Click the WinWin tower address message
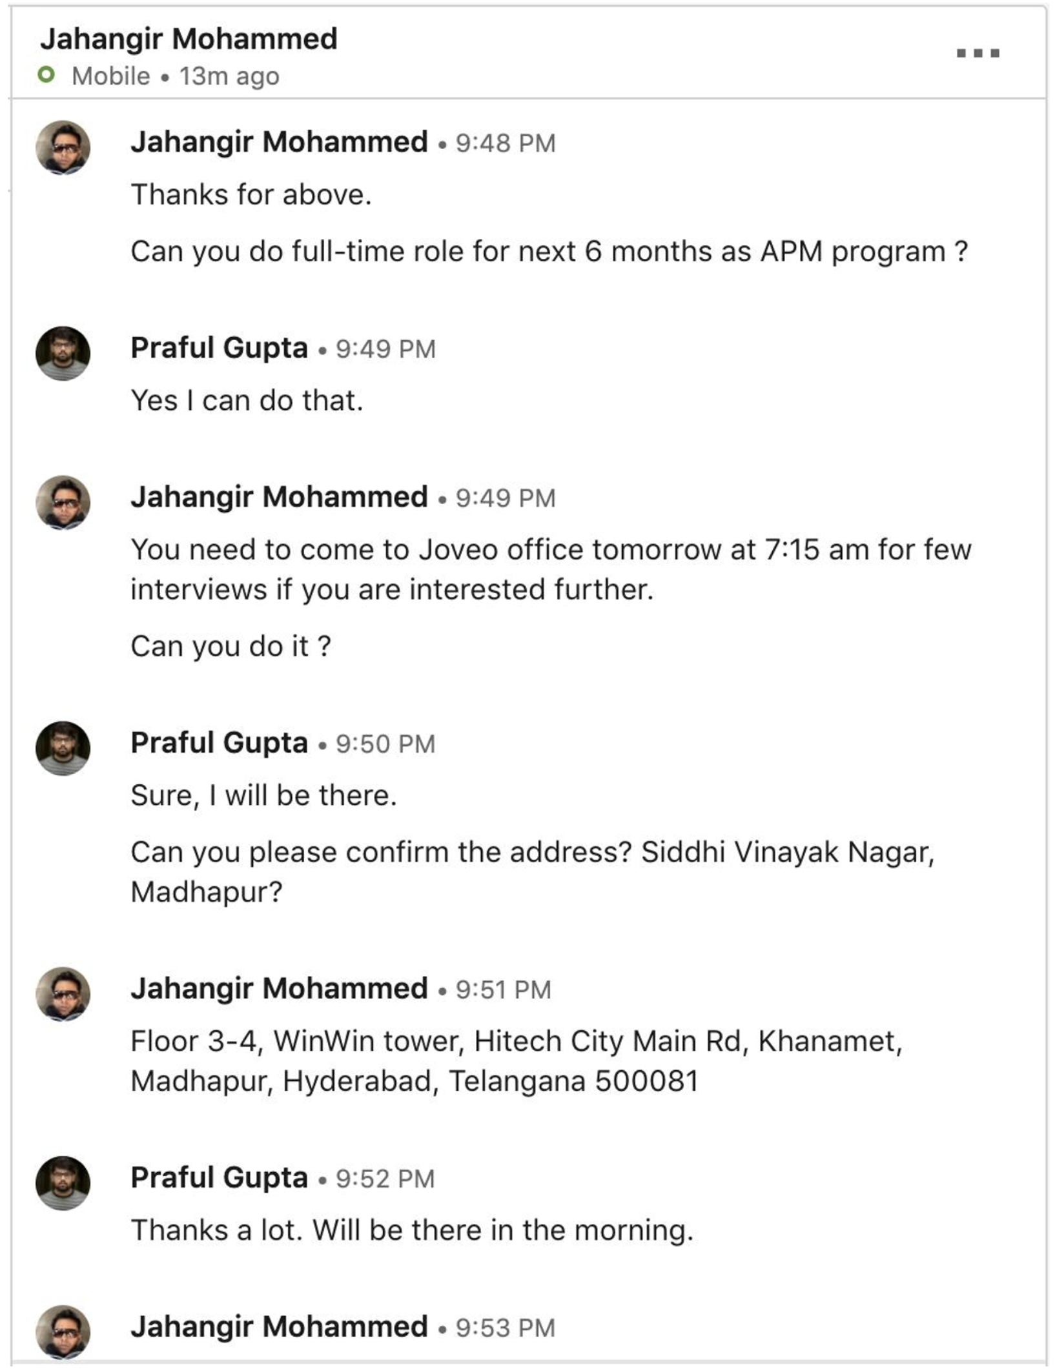Screen dimensions: 1055x1371 pyautogui.click(x=517, y=1061)
